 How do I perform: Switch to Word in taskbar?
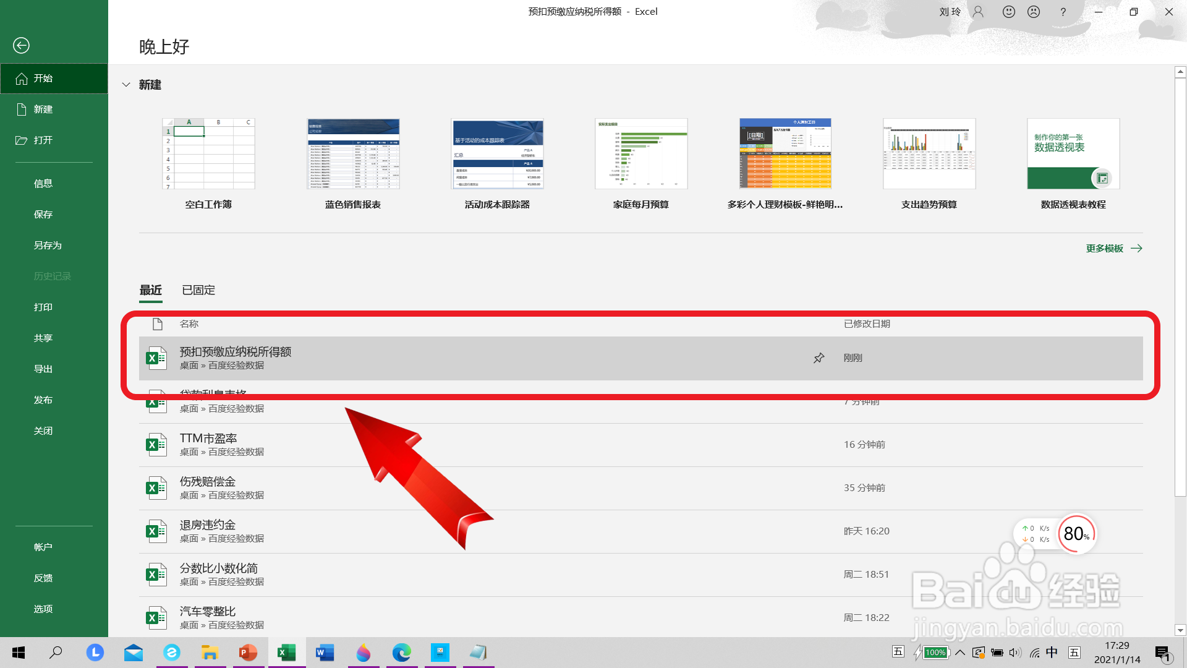pos(325,653)
